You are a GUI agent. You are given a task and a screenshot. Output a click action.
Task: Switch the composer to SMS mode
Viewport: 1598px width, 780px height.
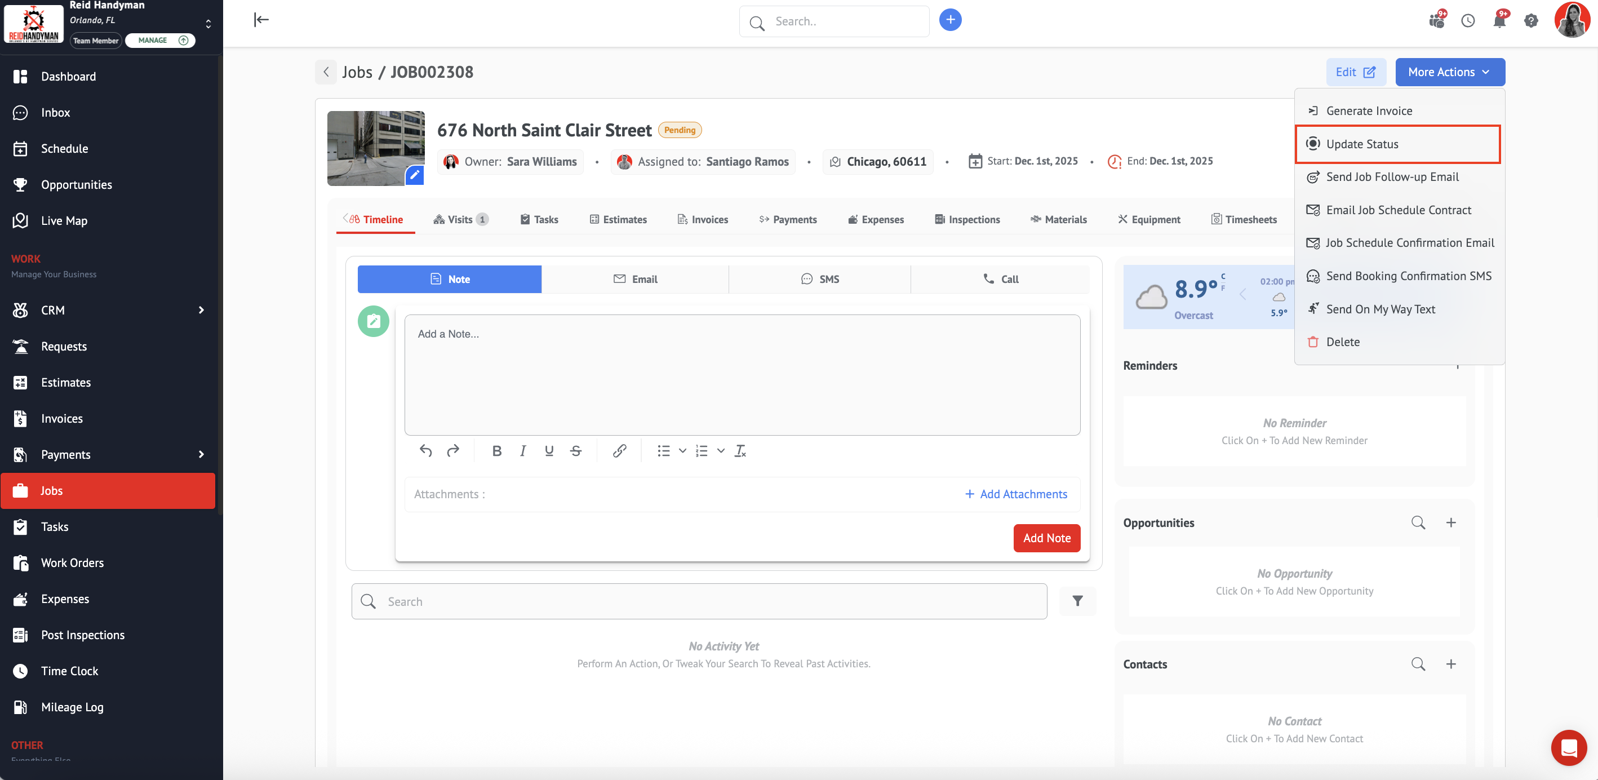click(819, 278)
